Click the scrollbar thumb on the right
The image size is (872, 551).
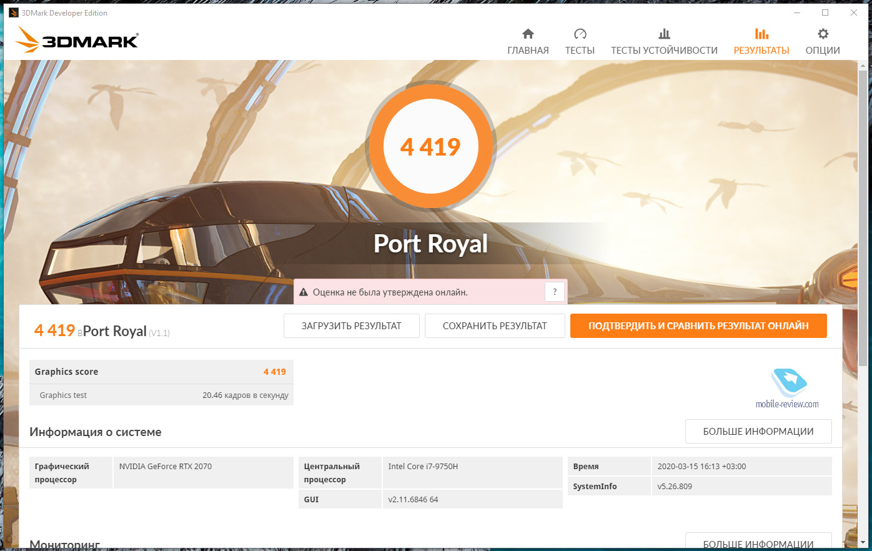pos(863,217)
